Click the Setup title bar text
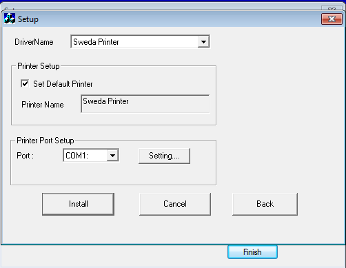 (x=28, y=19)
